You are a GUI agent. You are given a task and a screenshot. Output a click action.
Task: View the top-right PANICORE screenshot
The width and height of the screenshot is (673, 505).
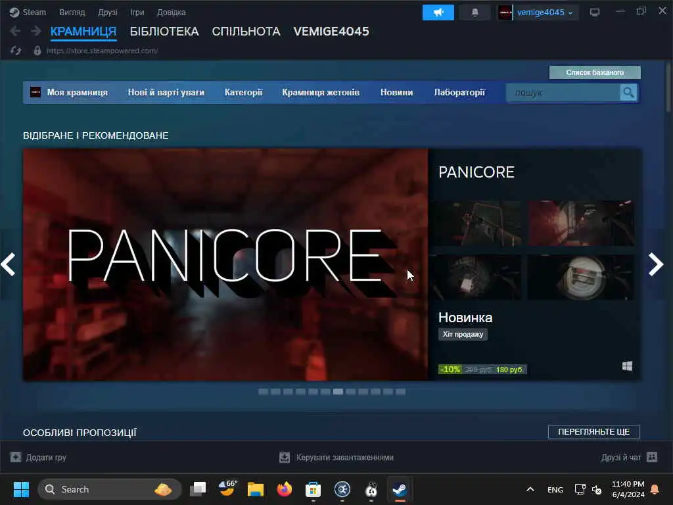point(581,223)
